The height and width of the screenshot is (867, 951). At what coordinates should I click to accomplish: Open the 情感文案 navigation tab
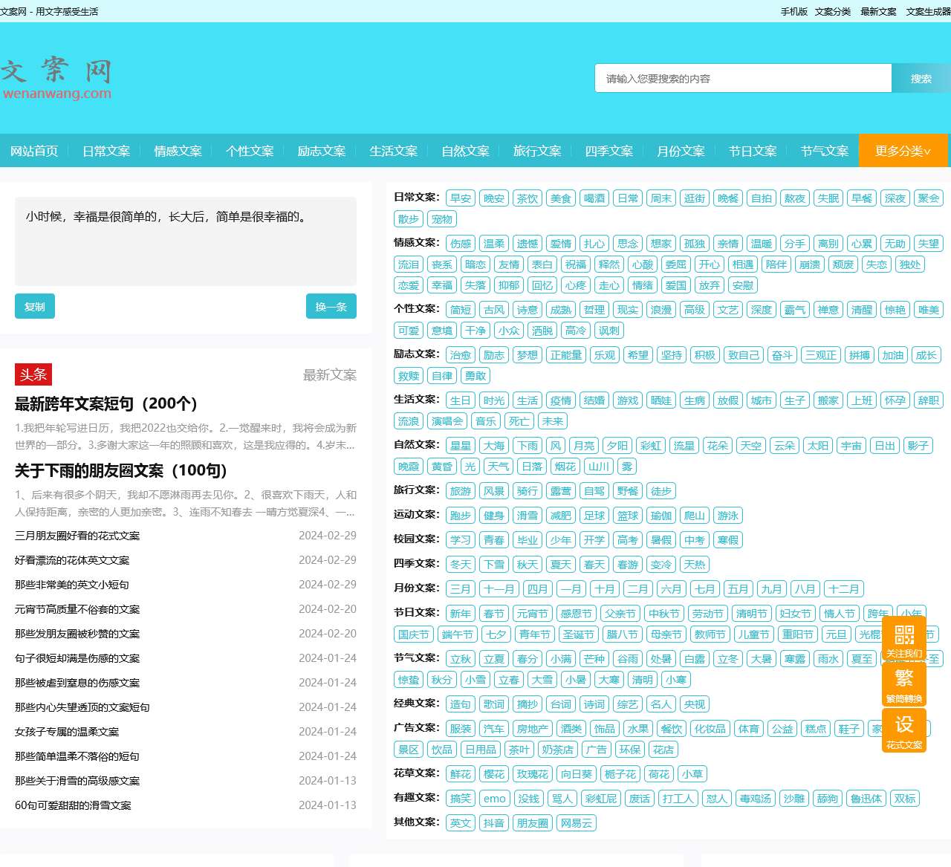click(178, 151)
